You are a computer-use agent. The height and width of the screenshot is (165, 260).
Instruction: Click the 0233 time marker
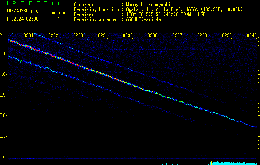78,35
